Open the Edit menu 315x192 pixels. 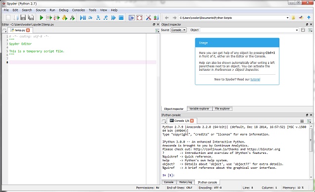tap(15, 10)
